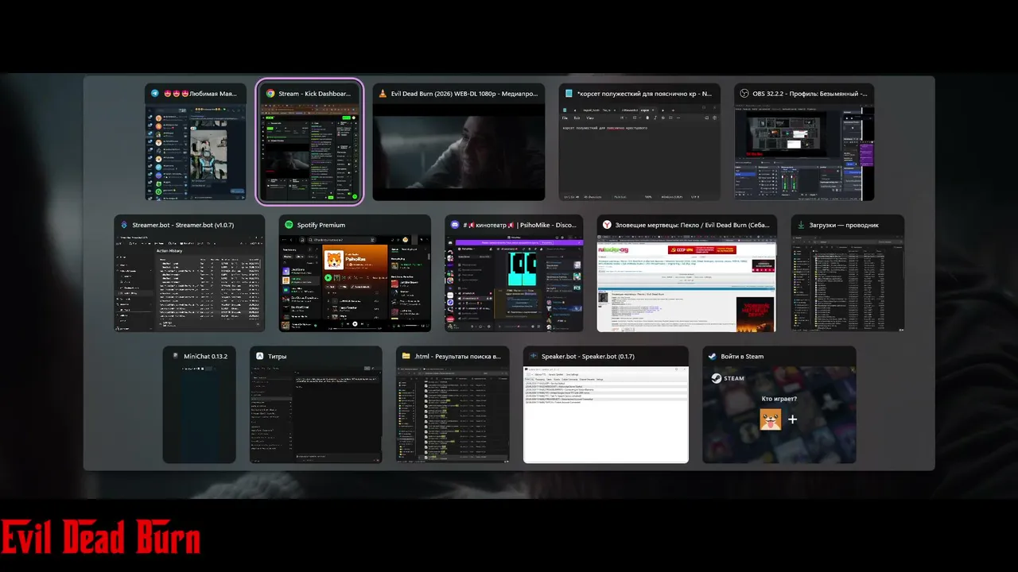Open the Spotify Premium window preview
Screen dimensions: 1018x572
pos(355,284)
